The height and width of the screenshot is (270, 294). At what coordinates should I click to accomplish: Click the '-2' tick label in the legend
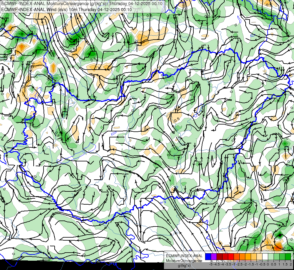pyautogui.click(x=245, y=264)
